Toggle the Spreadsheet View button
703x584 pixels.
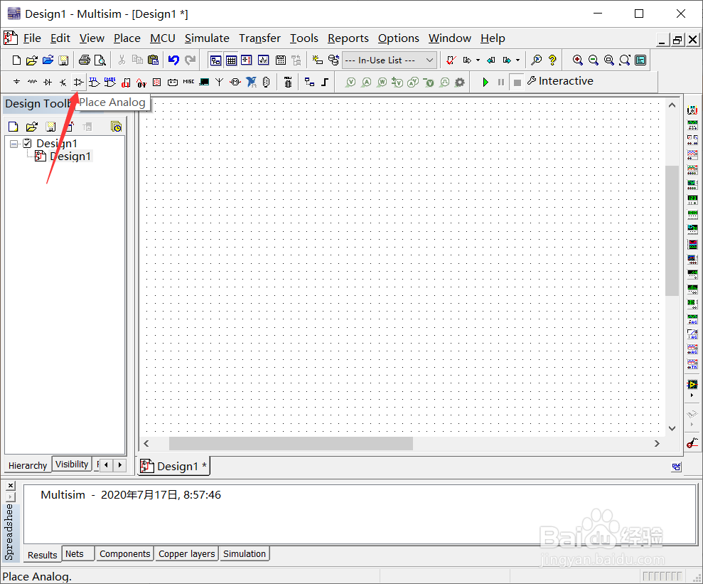[231, 60]
